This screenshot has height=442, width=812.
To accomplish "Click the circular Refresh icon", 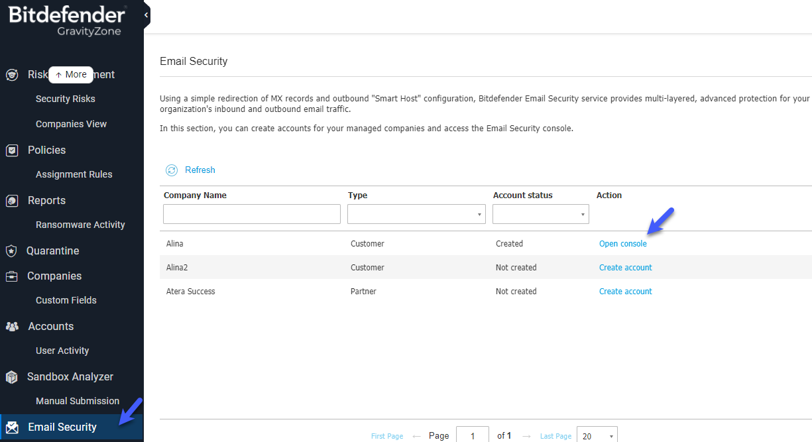I will 172,170.
